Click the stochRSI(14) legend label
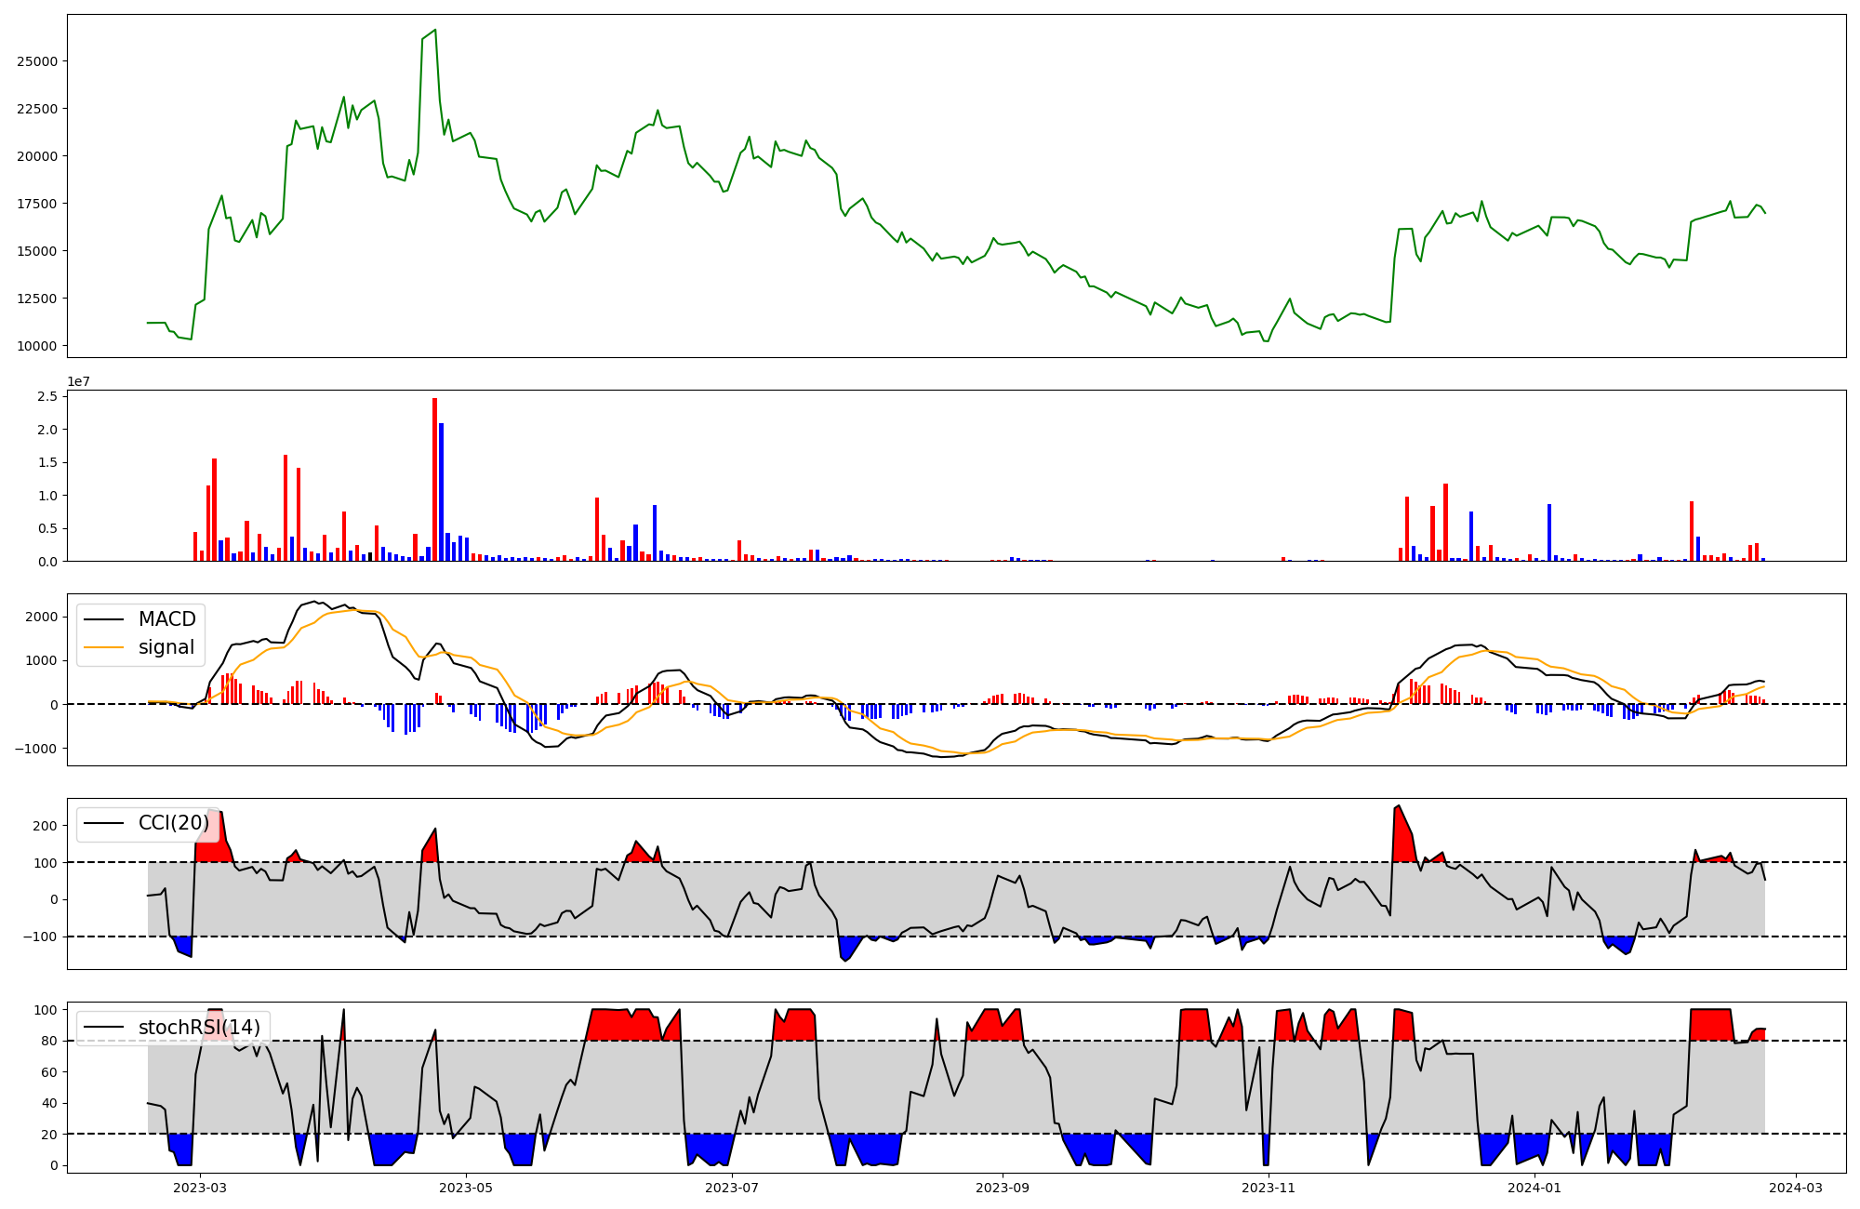This screenshot has height=1209, width=1860. (199, 1028)
